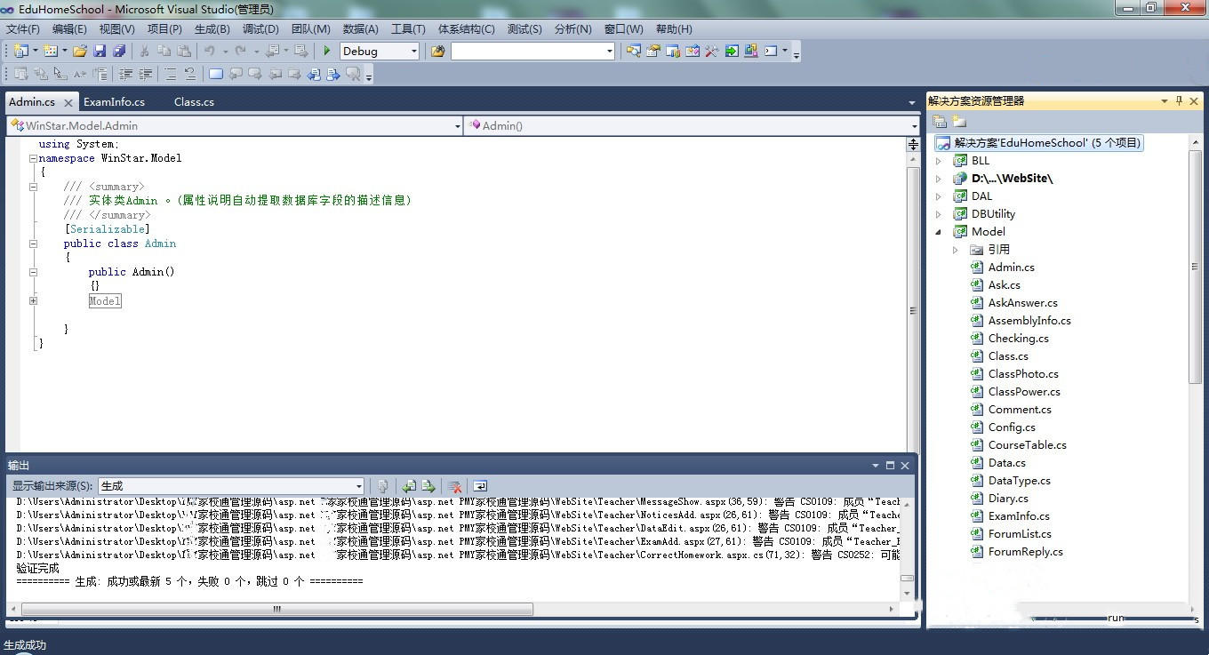Click the Command Window toolbar icon
Screen dimensions: 1209x655
pos(771,52)
